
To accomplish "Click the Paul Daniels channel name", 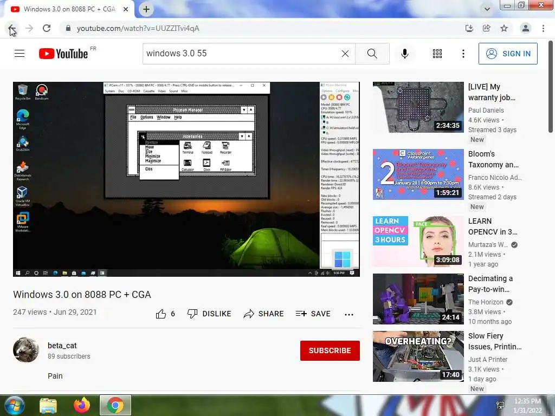I will [486, 110].
